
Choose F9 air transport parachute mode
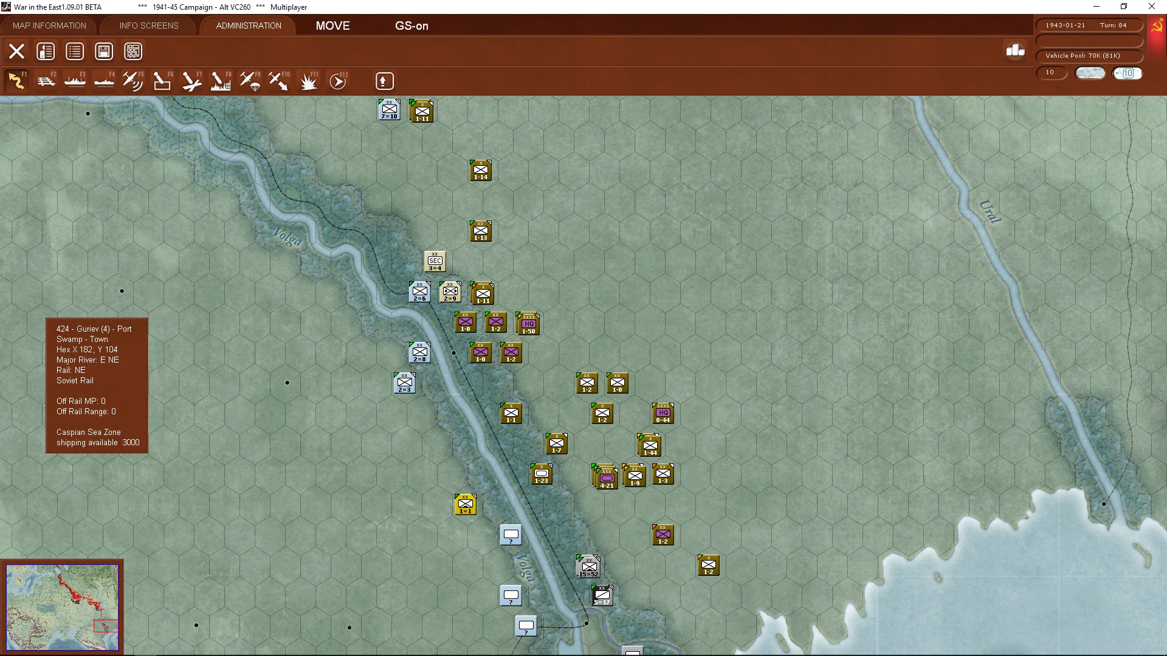coord(250,81)
